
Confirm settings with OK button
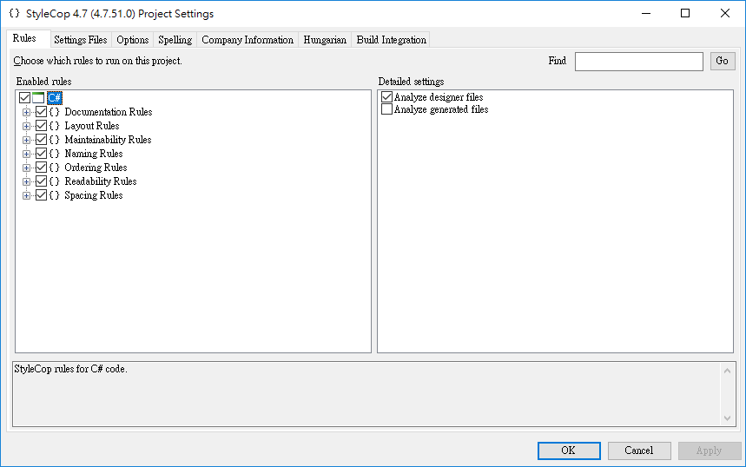point(569,451)
